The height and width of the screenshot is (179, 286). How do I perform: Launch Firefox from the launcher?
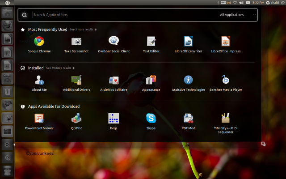click(x=7, y=26)
